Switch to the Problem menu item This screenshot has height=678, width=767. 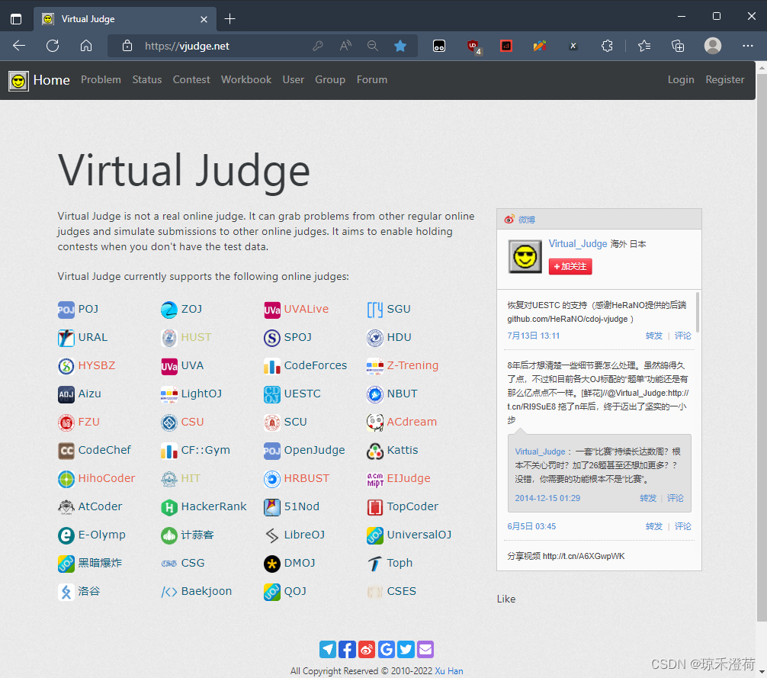[x=101, y=79]
